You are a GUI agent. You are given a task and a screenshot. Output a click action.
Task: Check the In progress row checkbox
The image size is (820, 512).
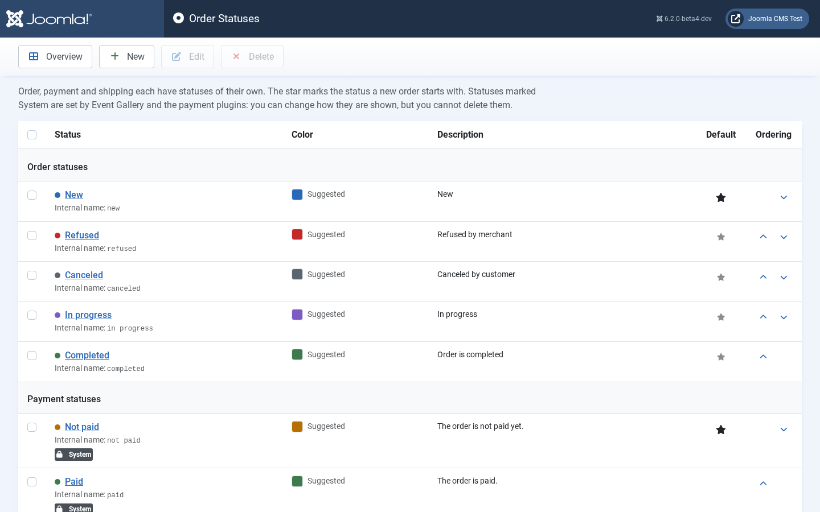point(32,315)
